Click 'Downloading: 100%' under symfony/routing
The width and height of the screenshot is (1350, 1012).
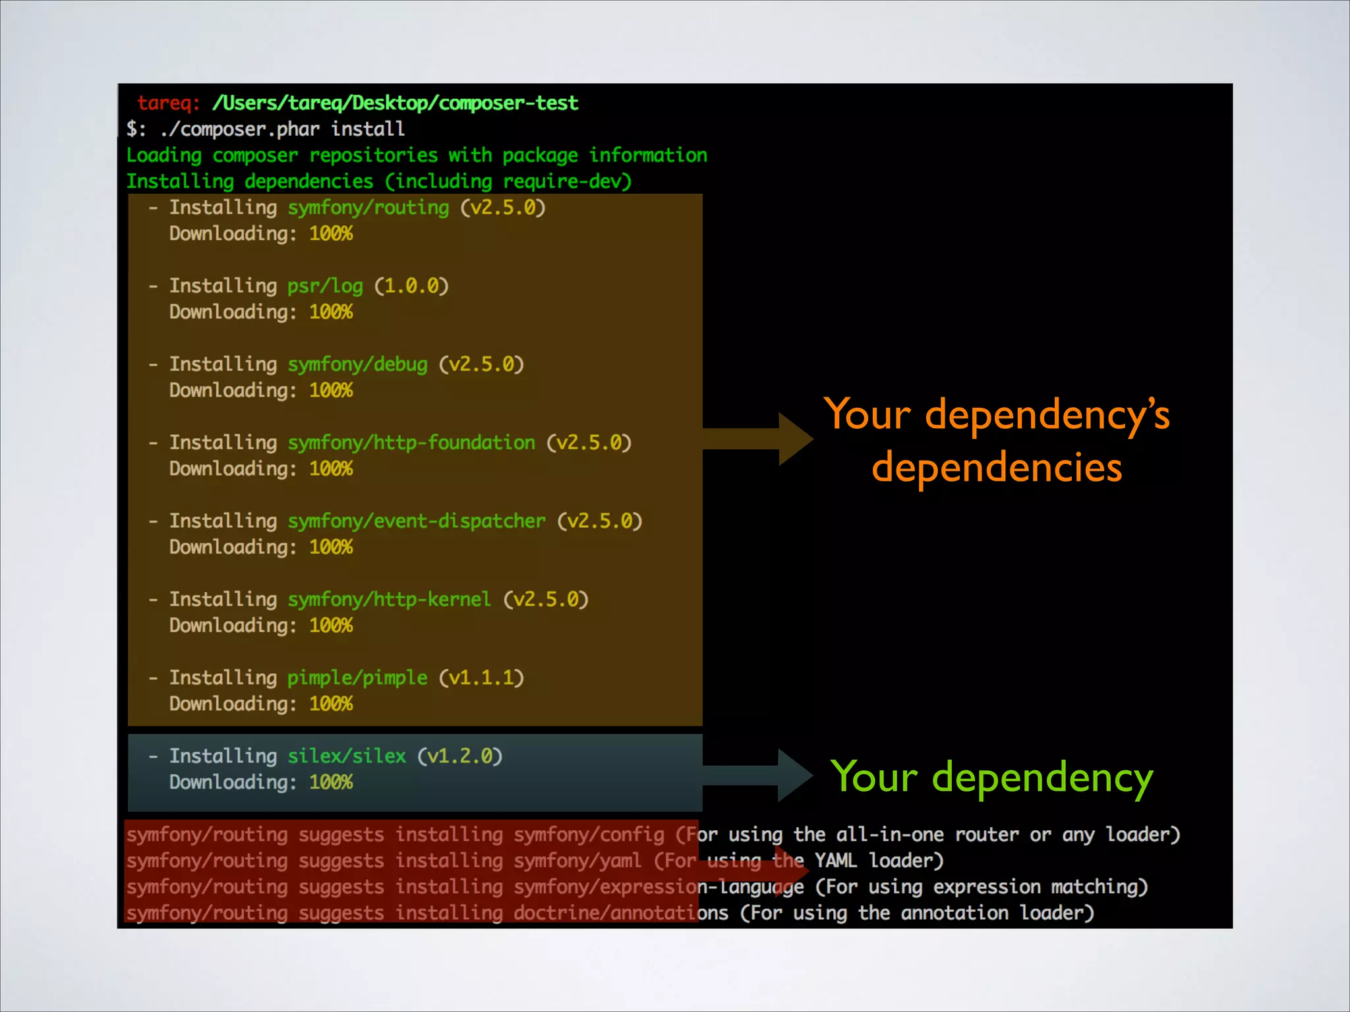click(261, 234)
